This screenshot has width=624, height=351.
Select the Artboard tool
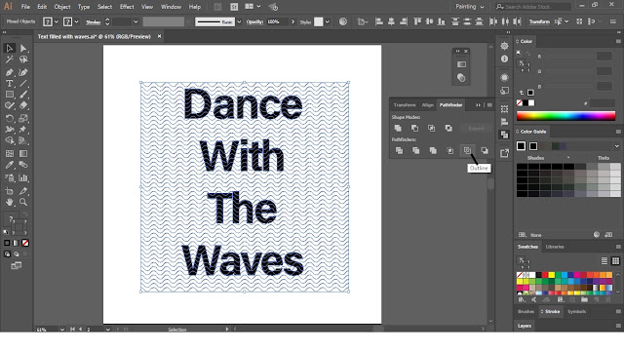pyautogui.click(x=10, y=191)
